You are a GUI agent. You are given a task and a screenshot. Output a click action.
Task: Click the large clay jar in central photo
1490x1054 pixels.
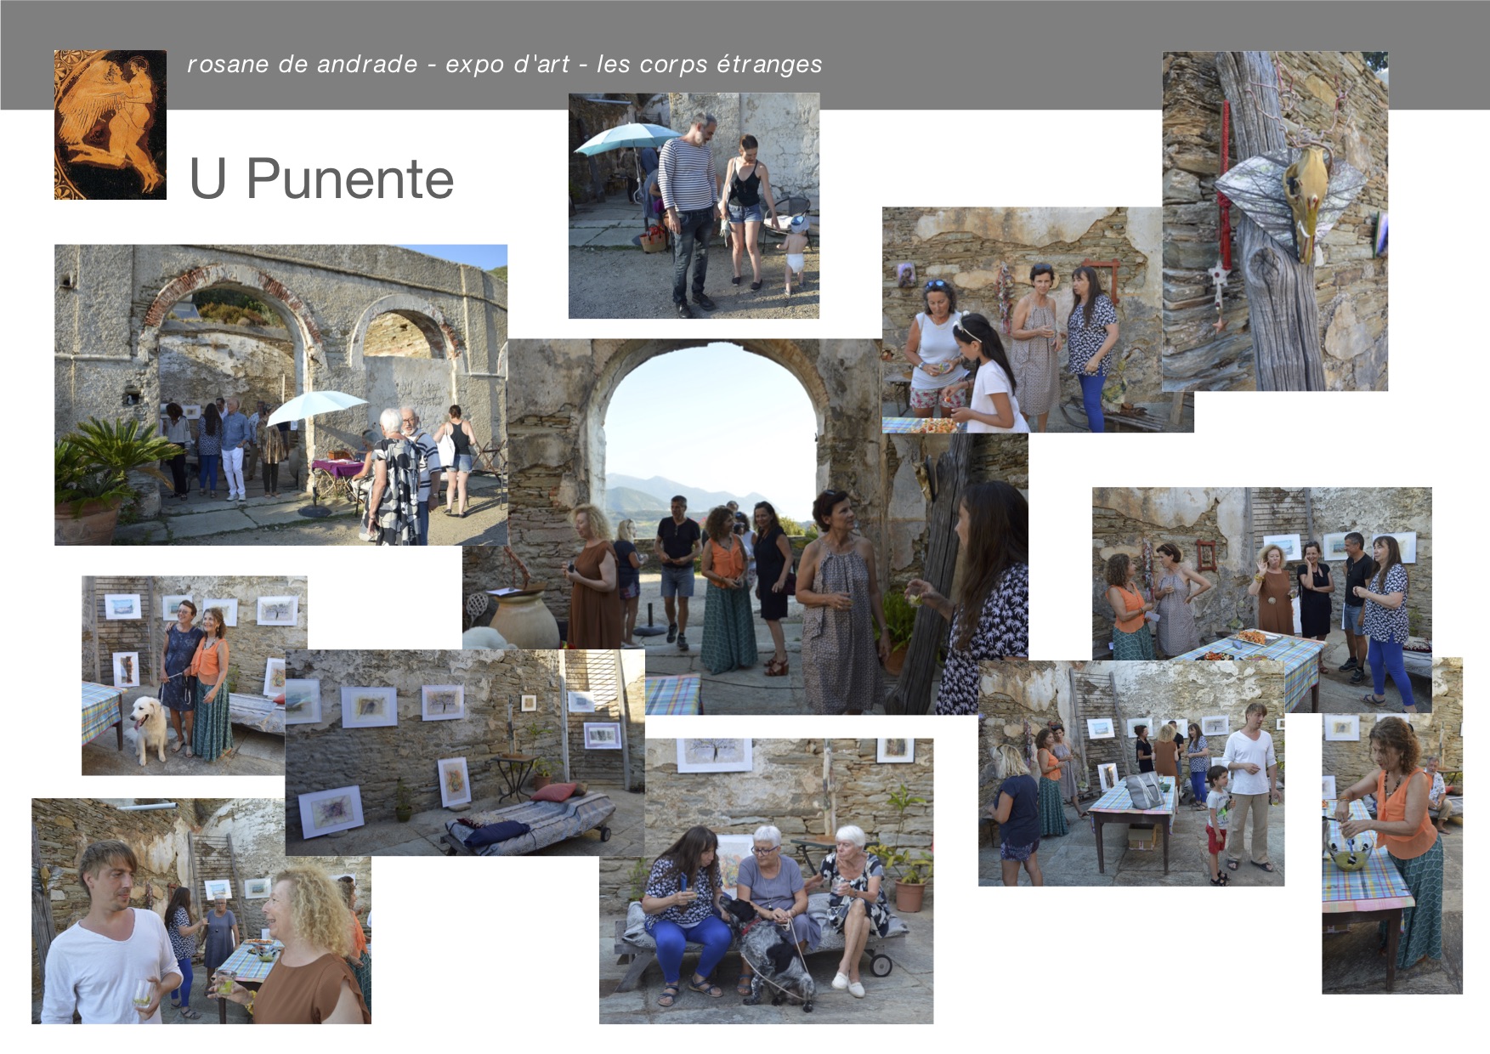[x=524, y=620]
